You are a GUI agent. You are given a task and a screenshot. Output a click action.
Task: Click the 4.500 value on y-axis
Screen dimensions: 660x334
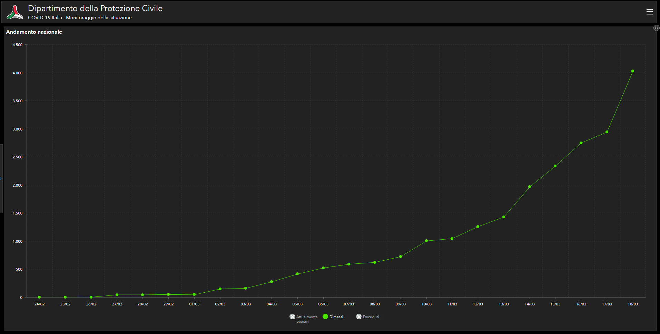coord(18,45)
